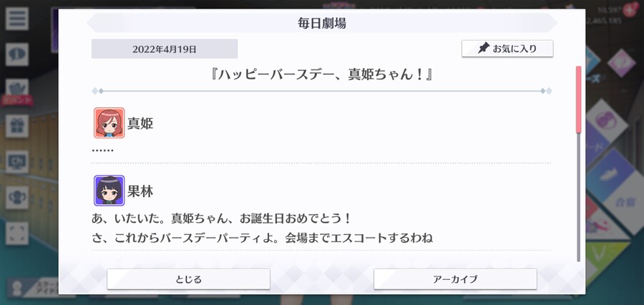
Task: Tap the fullscreen corner-brackets icon
Action: coord(17,233)
